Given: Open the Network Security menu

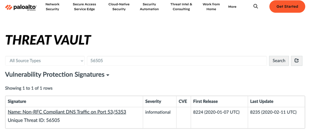Looking at the screenshot, I should 52,7.
